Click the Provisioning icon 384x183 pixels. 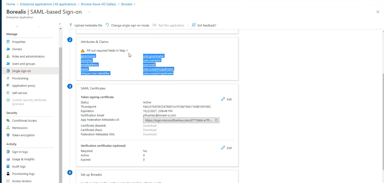(x=8, y=78)
